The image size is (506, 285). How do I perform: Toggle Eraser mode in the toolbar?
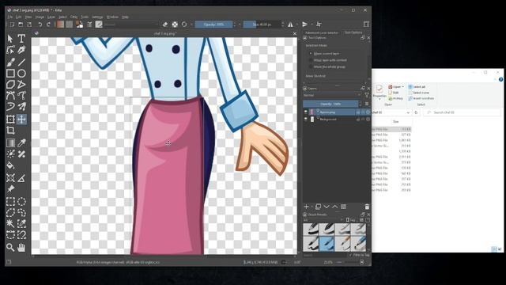click(x=165, y=25)
